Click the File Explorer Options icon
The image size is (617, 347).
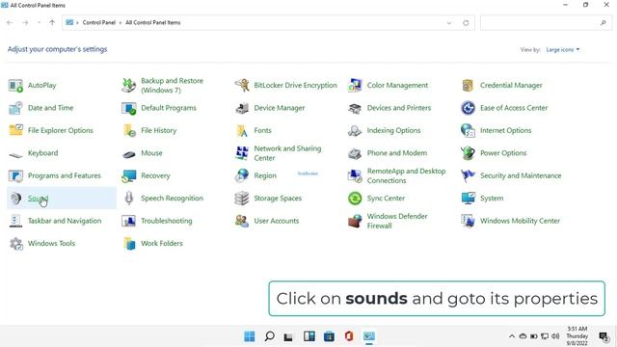[15, 130]
